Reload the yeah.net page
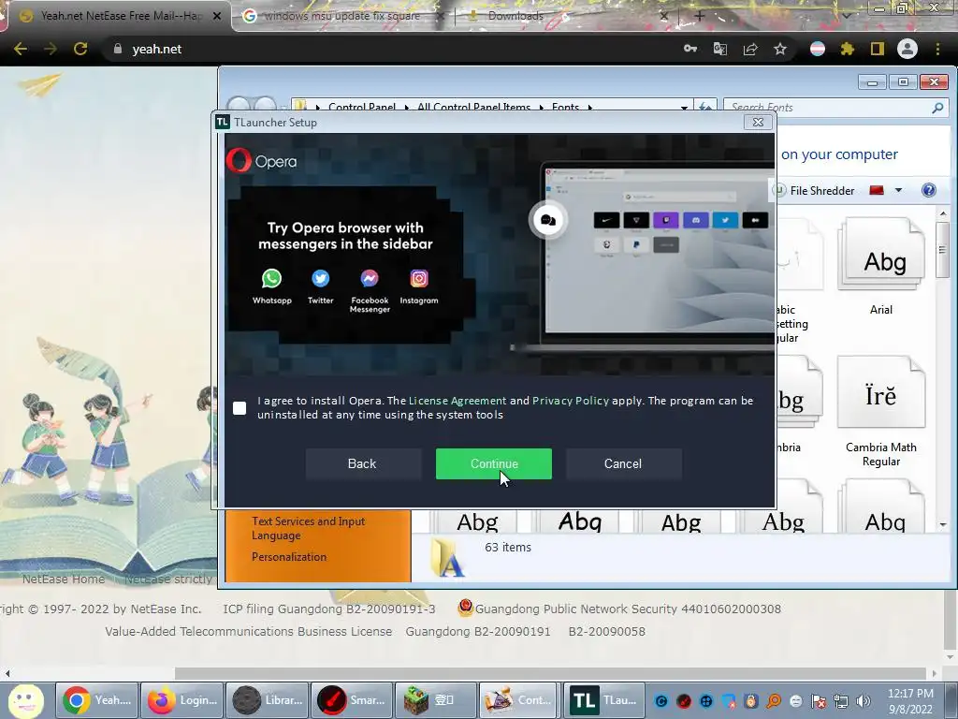Screen dimensions: 958x719 [80, 49]
